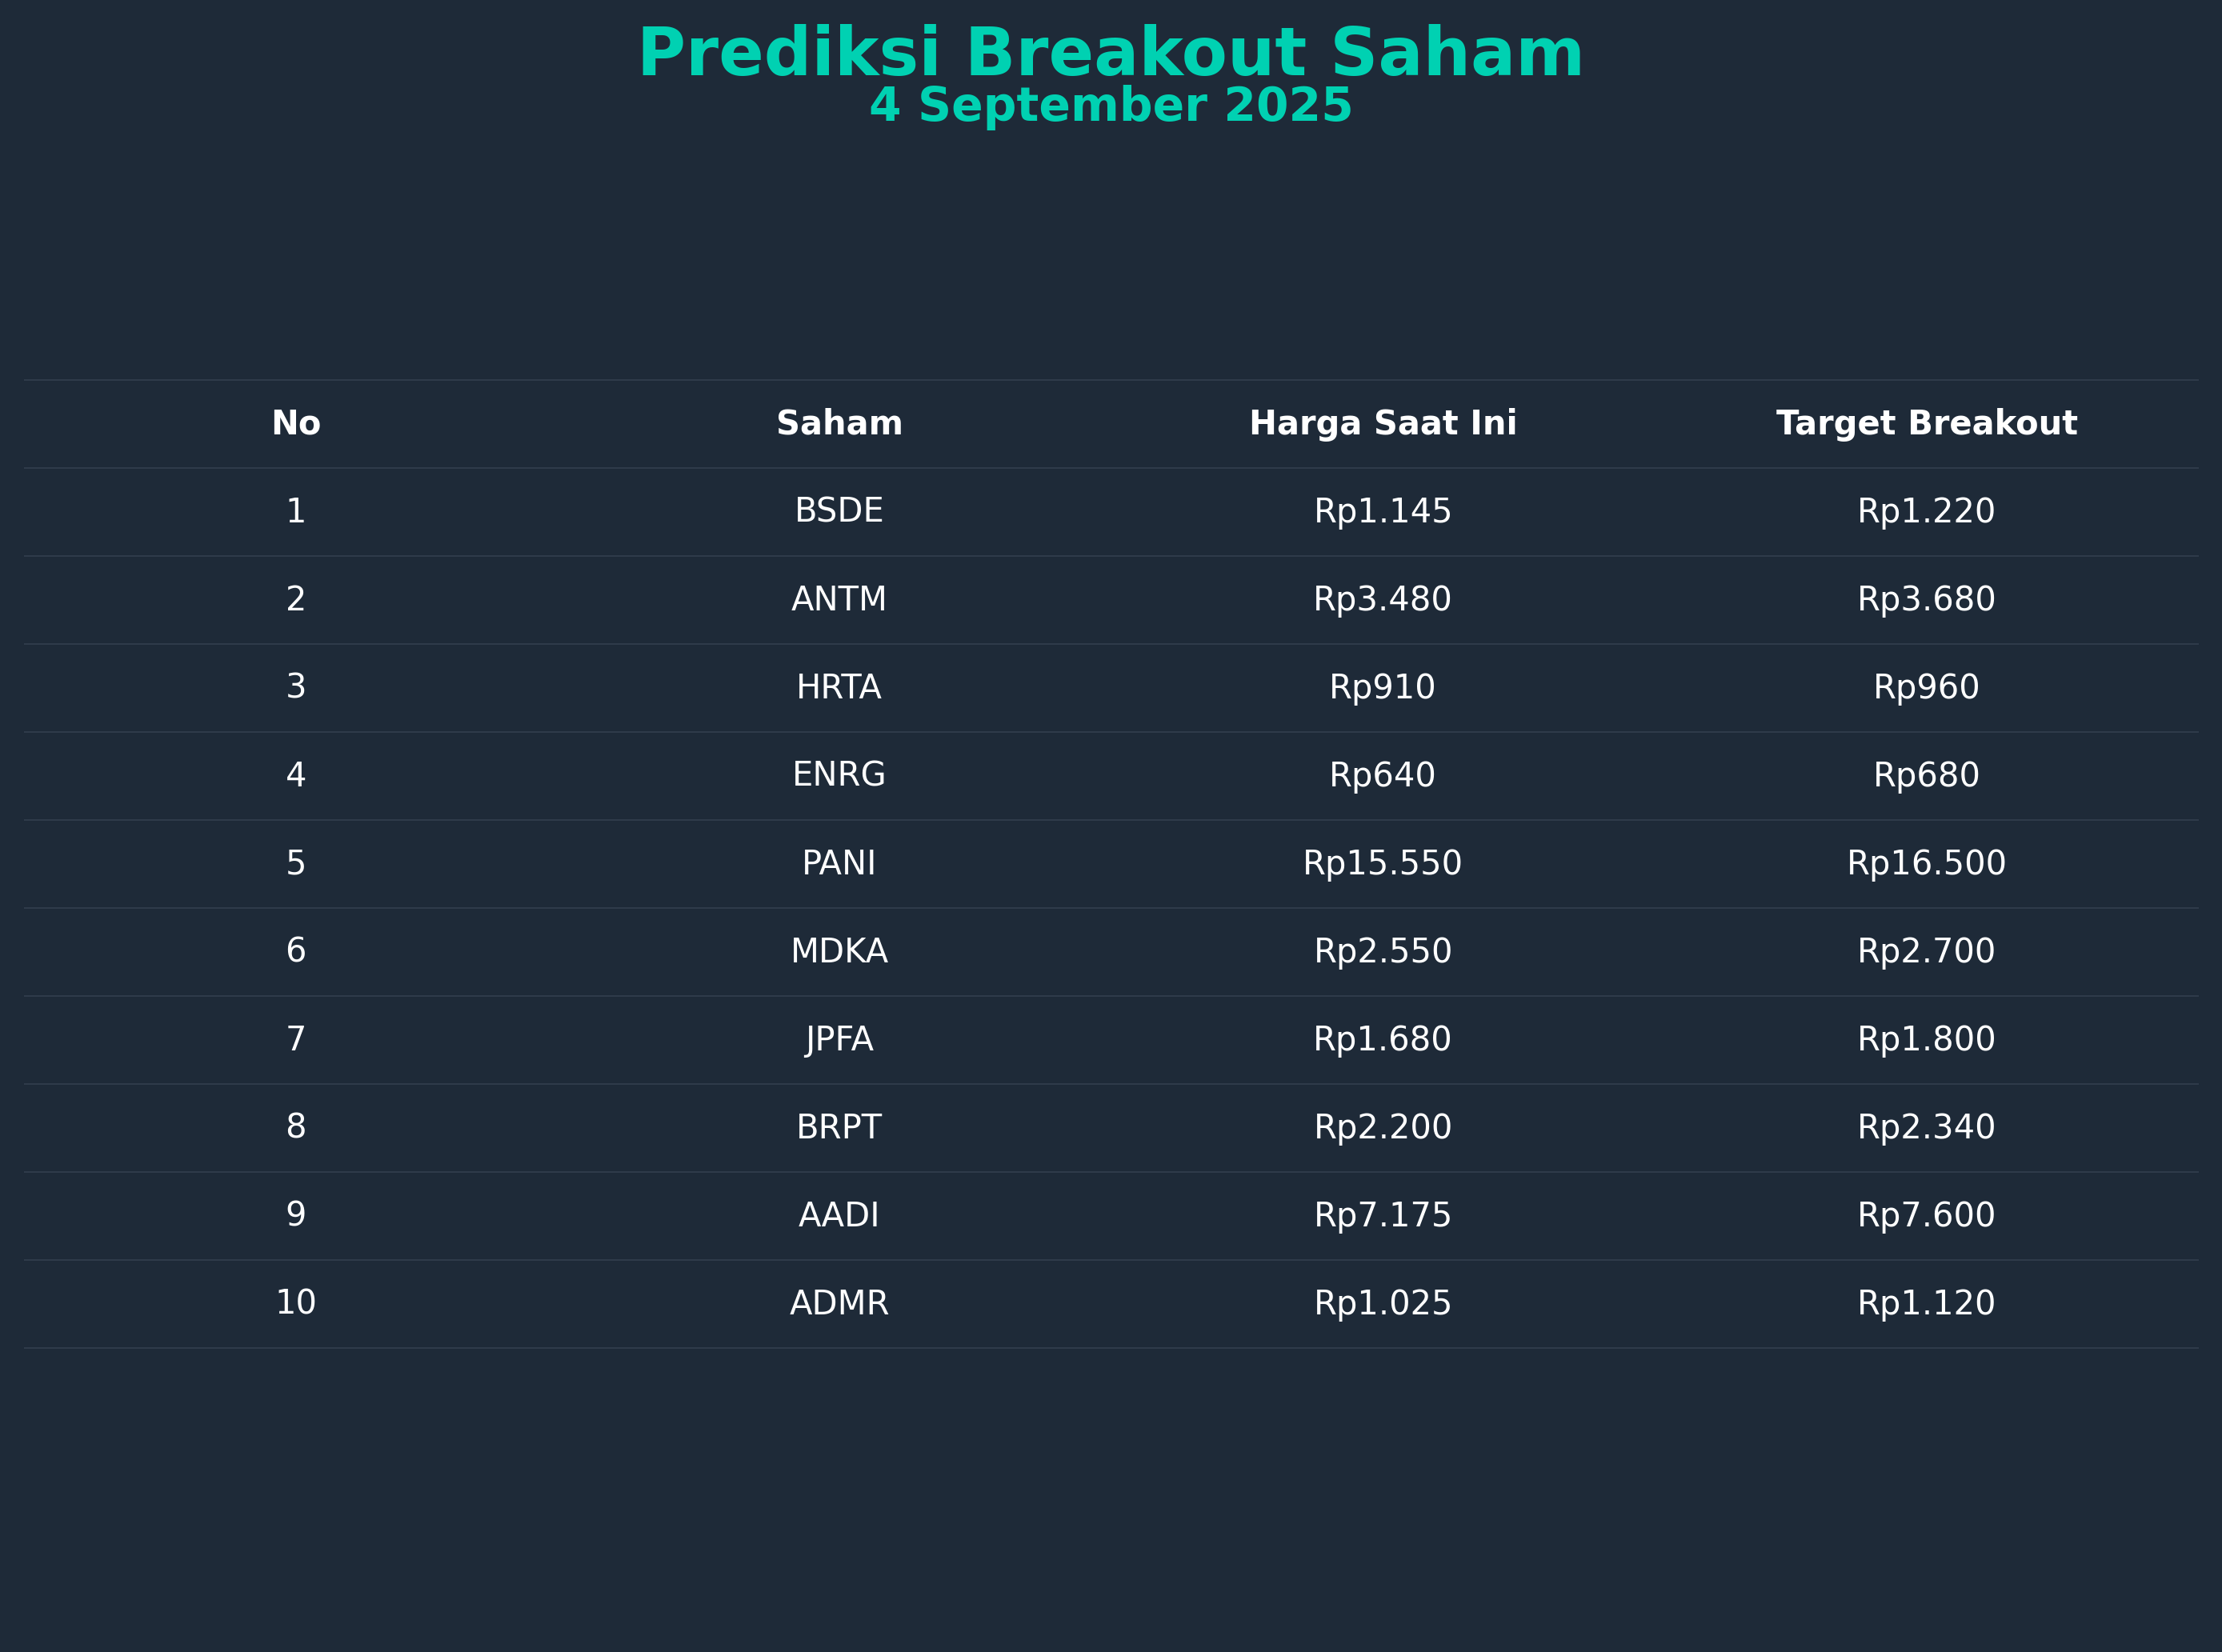Select the No column header
This screenshot has width=2222, height=1652.
pyautogui.click(x=296, y=424)
